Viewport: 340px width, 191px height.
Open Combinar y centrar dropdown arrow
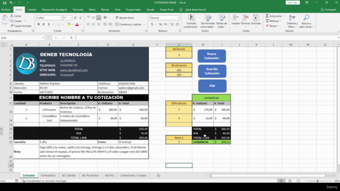pyautogui.click(x=144, y=24)
